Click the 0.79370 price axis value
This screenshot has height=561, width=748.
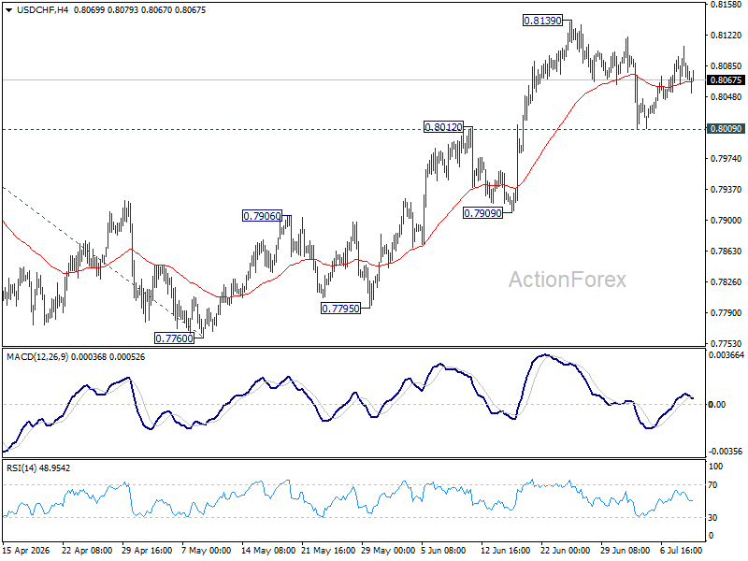pyautogui.click(x=726, y=190)
